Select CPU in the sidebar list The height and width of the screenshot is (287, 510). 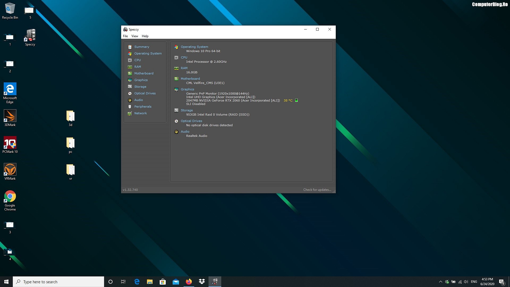pos(138,60)
